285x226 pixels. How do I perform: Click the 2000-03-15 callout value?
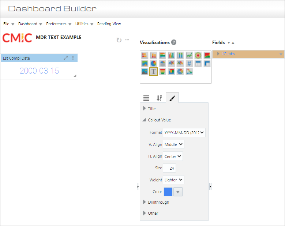39,71
